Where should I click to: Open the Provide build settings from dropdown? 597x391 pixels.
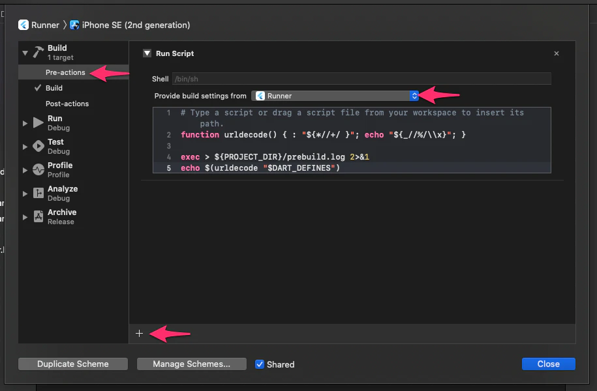(x=414, y=95)
